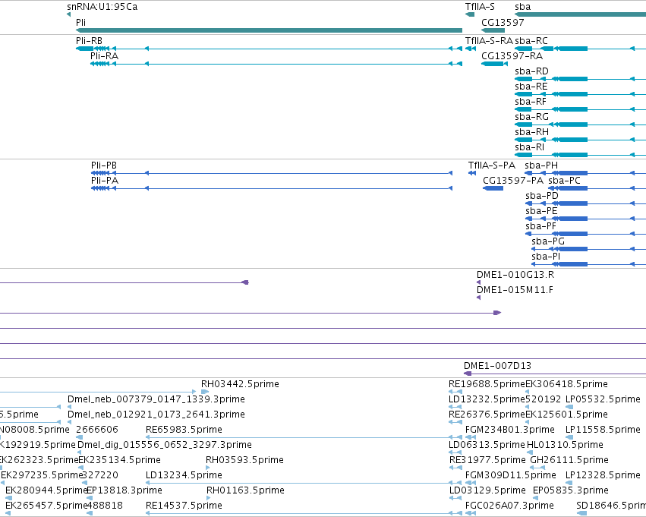The height and width of the screenshot is (517, 646).
Task: Click the FGM234B01.3prime EST label
Action: [510, 430]
